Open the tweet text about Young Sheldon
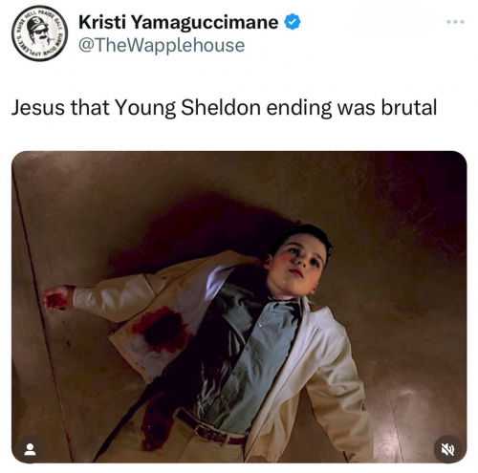 tap(224, 107)
